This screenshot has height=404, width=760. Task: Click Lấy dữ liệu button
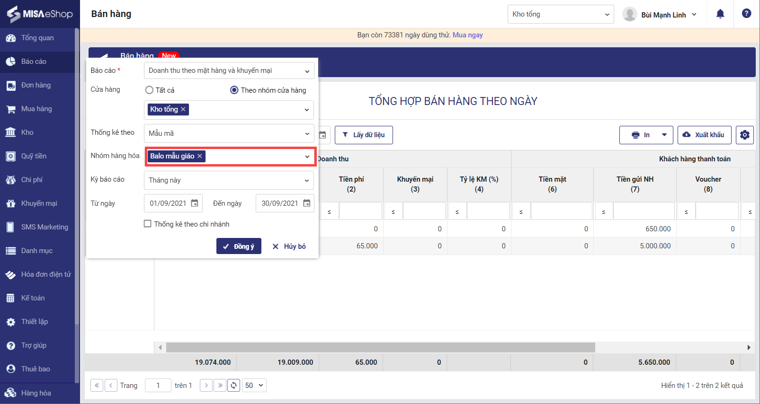364,135
